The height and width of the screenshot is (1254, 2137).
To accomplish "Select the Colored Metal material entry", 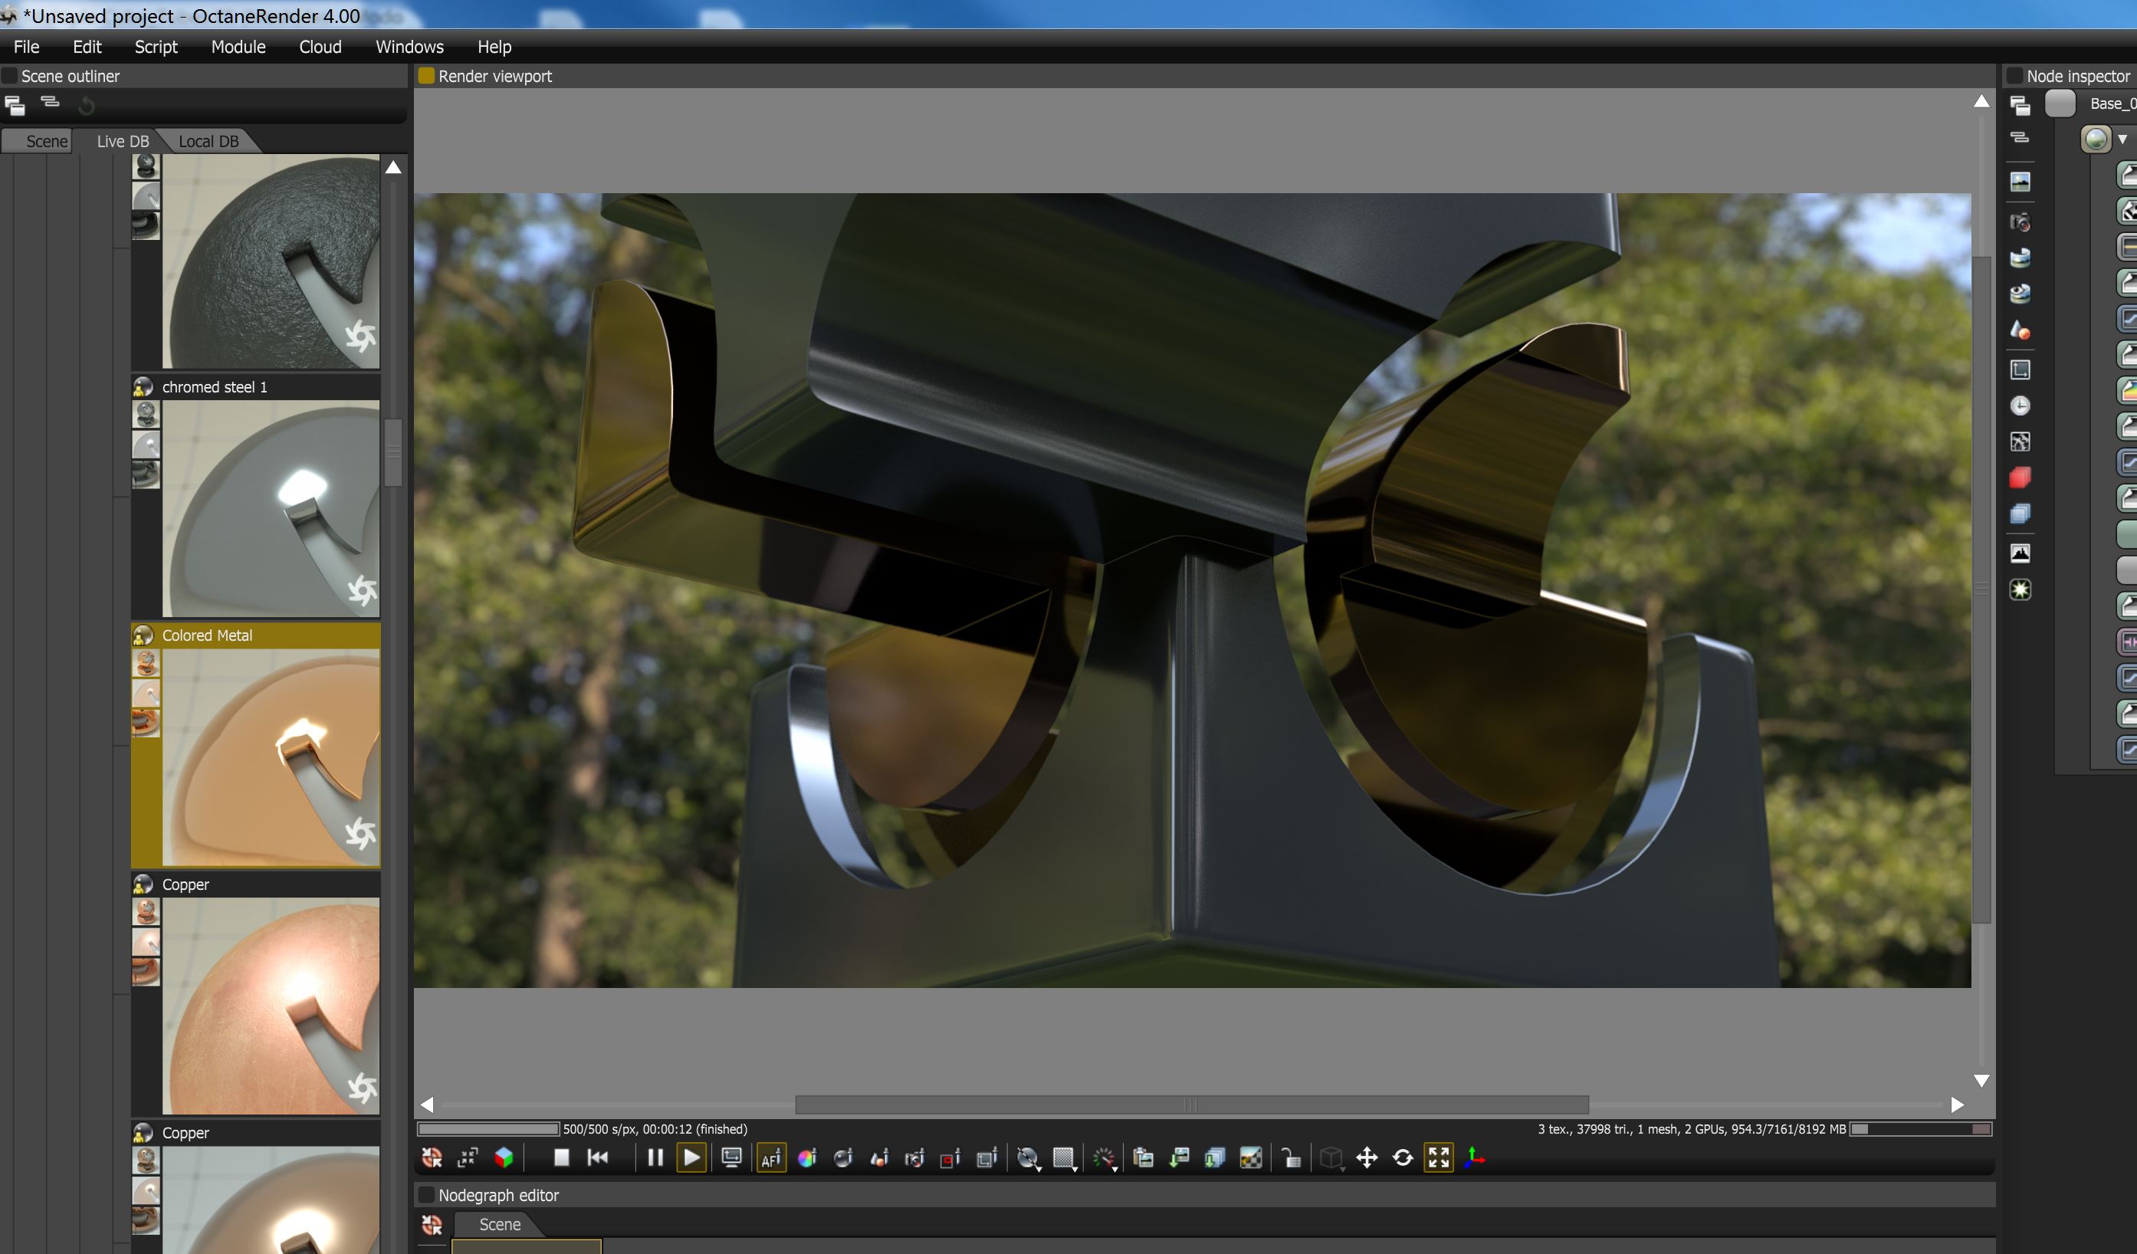I will 207,636.
